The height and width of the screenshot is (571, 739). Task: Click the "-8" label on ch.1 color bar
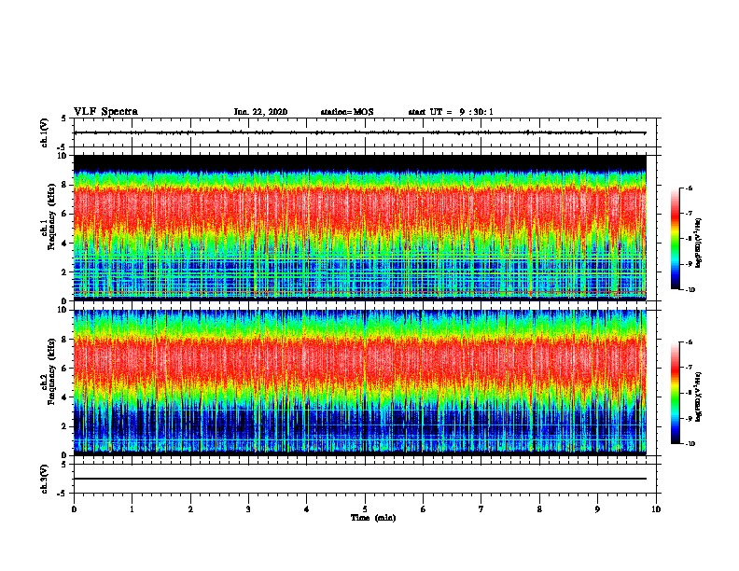689,239
